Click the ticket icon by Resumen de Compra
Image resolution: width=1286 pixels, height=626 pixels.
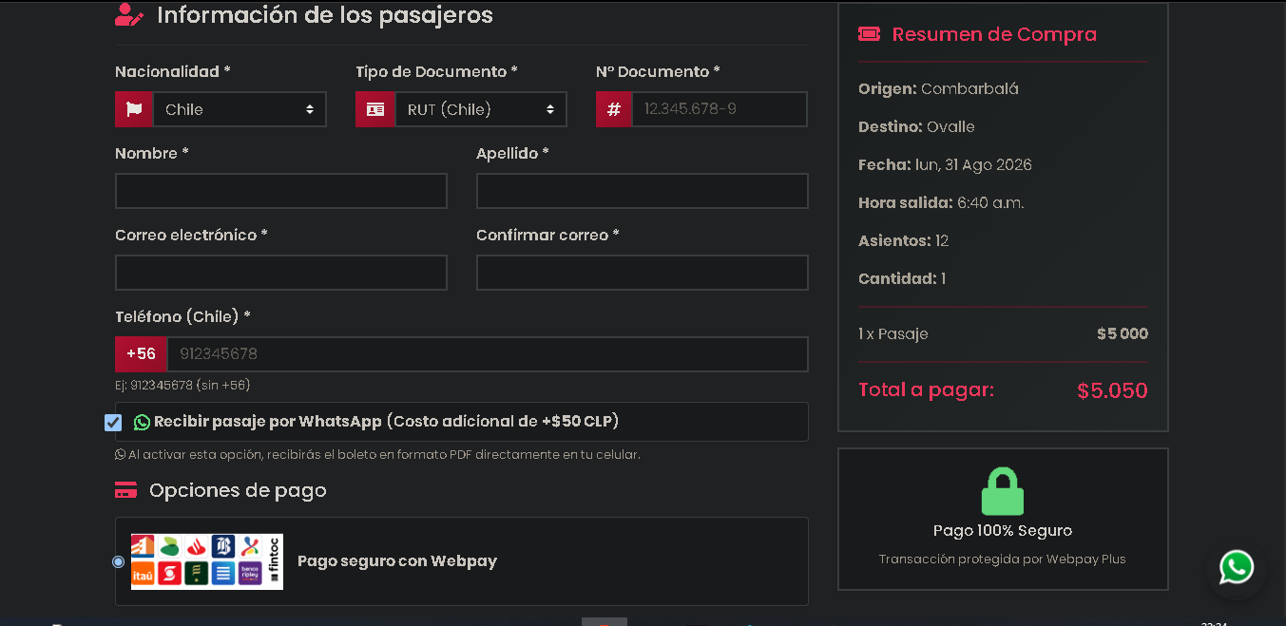(869, 34)
